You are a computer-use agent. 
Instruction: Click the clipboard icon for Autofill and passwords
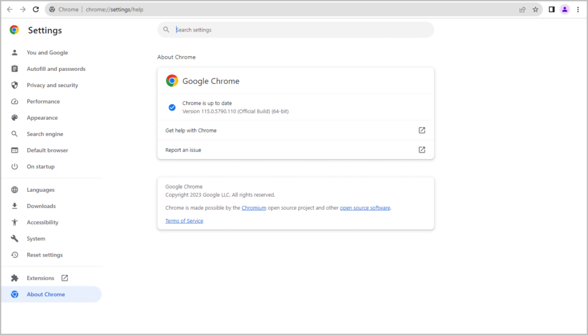(15, 68)
